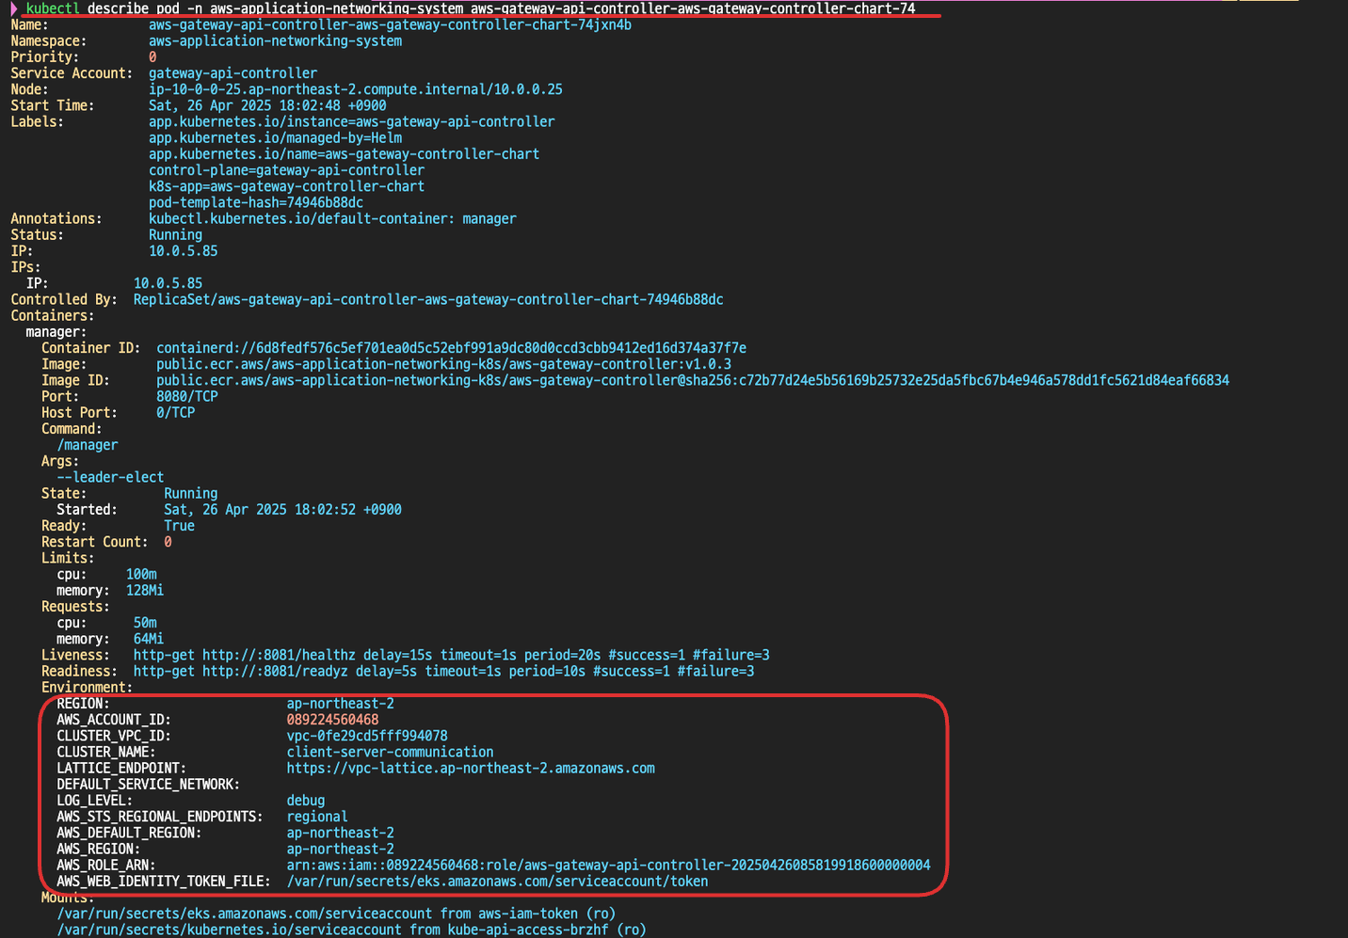The width and height of the screenshot is (1348, 938).
Task: Click label app.kubernetes.io/managed-by=Helm
Action: pos(275,137)
